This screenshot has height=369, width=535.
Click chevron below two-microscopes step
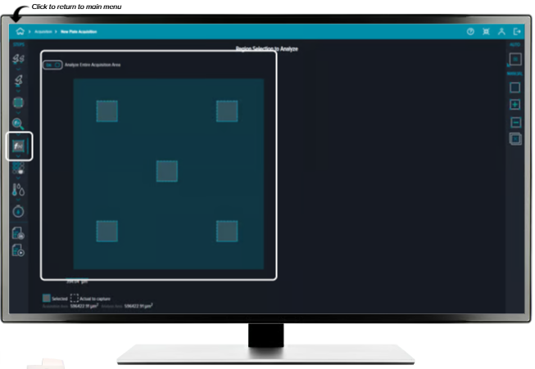18,70
